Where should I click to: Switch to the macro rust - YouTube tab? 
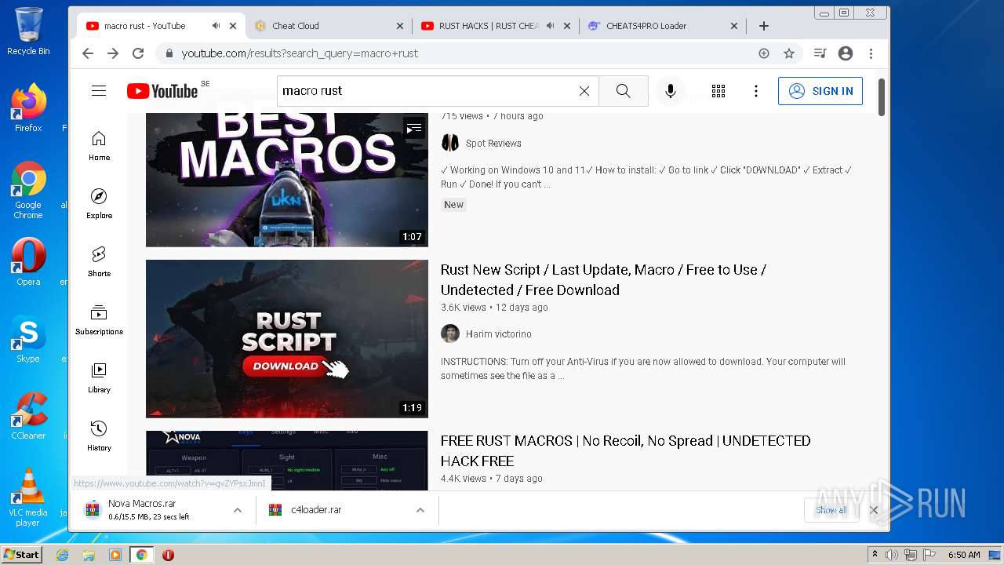coord(161,26)
